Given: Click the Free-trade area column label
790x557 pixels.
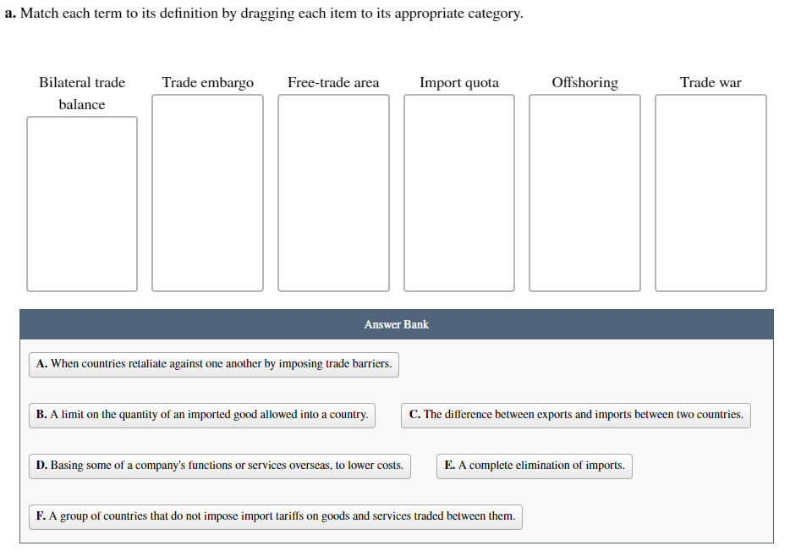Looking at the screenshot, I should point(333,83).
